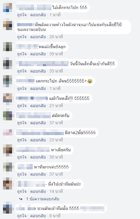140x219 pixels.
Task: Open profile picture beside สมัครครับ comment
Action: click(8, 116)
